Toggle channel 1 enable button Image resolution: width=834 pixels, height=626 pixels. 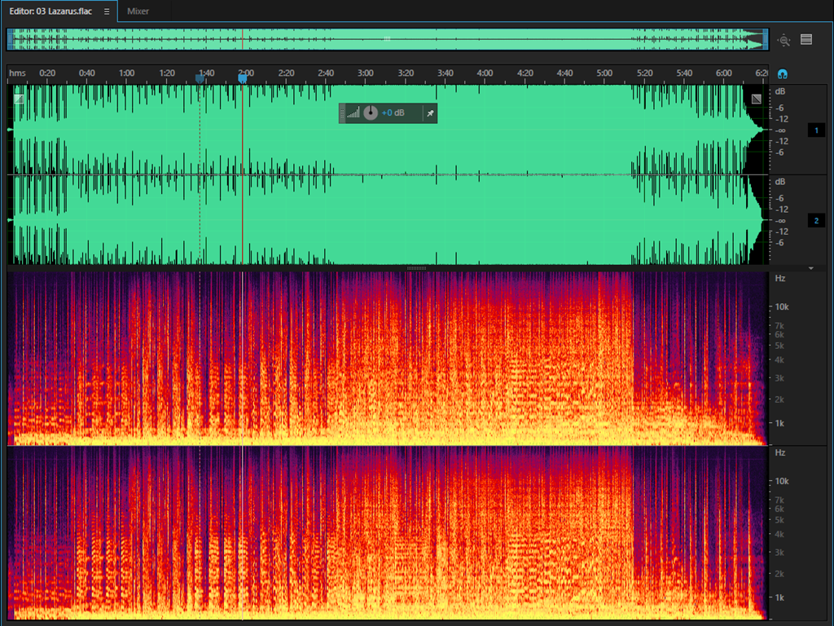click(x=816, y=130)
